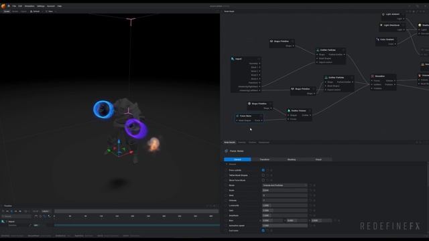This screenshot has height=241, width=429.
Task: Click the Force Noise node icon in graph
Action: coord(237,116)
